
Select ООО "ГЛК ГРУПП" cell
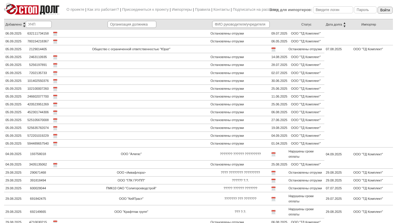(x=131, y=180)
